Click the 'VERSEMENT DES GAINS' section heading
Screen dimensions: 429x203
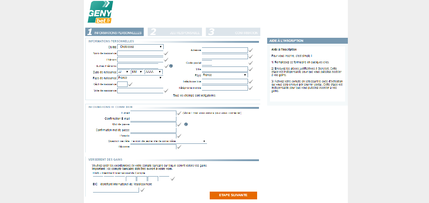(x=105, y=160)
